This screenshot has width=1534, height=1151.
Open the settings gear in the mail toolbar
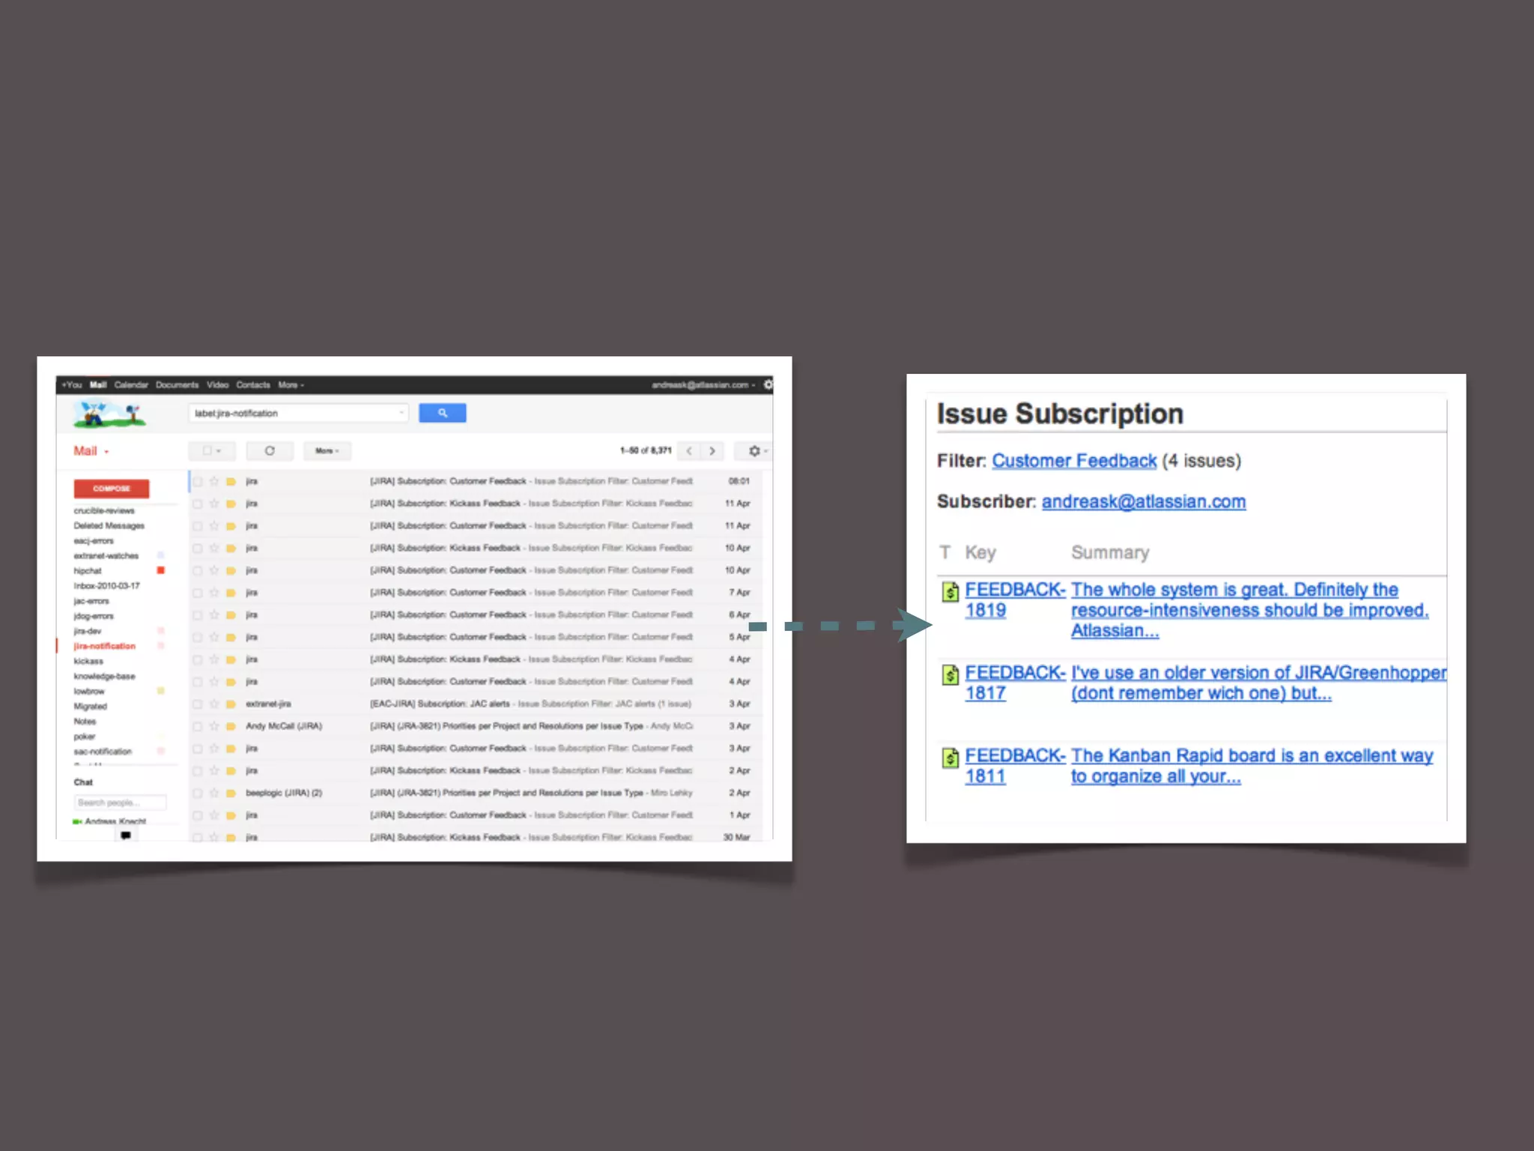click(x=755, y=450)
